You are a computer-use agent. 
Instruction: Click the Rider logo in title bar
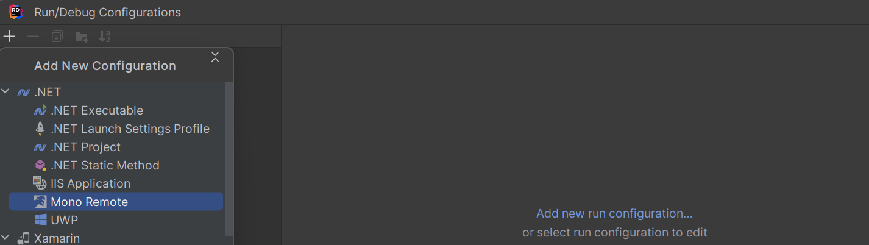pyautogui.click(x=16, y=12)
